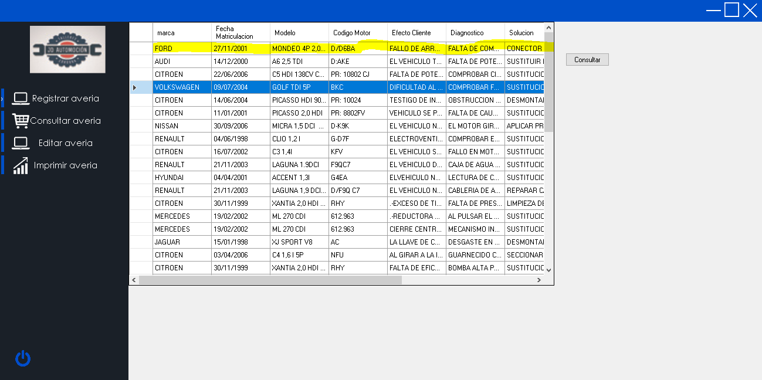Click the horizontal scroll right arrow

tap(539, 280)
